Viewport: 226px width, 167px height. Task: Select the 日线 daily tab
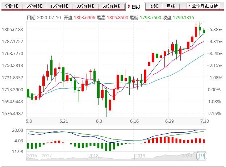click(135, 7)
